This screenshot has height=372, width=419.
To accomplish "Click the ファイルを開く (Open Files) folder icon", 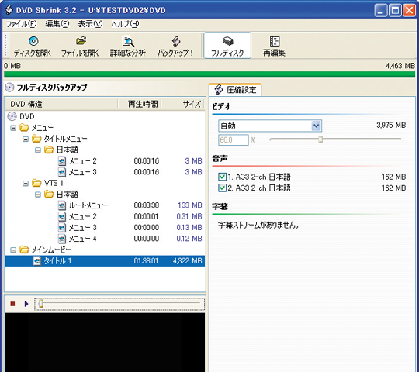I will 81,41.
